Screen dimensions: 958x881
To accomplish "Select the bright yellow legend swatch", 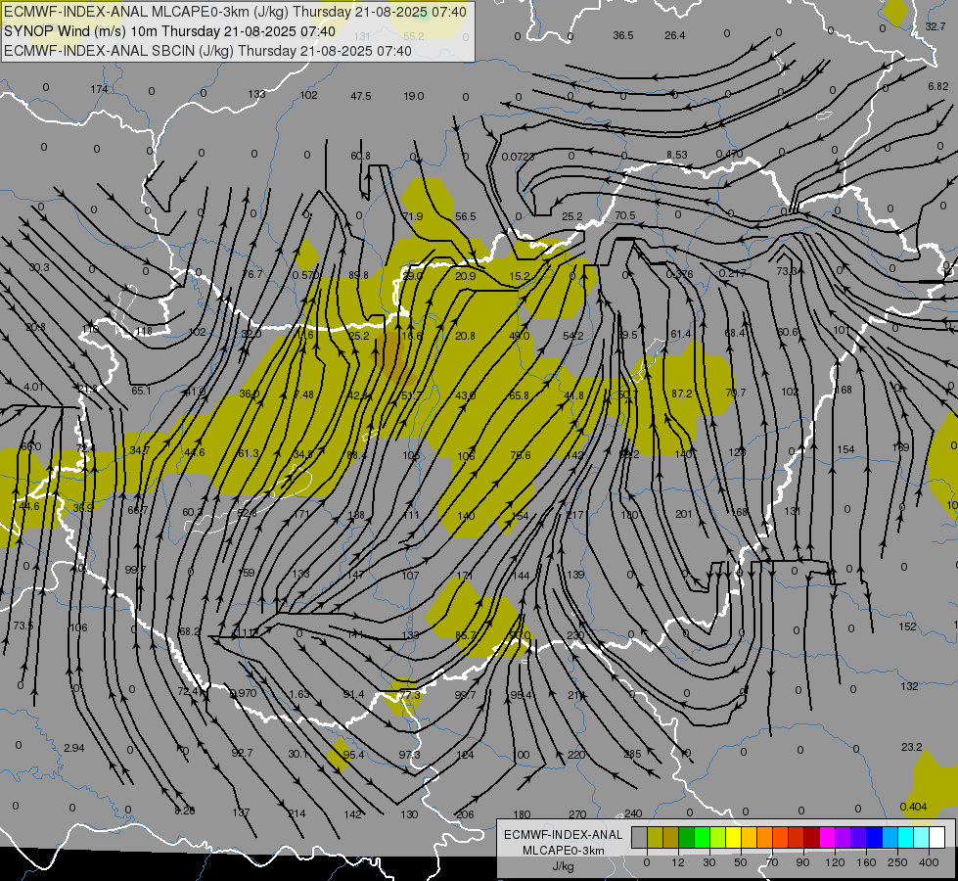I will 734,838.
